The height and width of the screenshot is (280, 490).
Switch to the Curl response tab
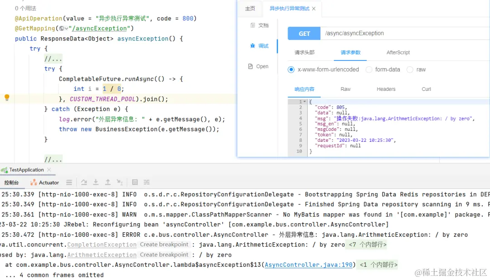[x=426, y=89]
